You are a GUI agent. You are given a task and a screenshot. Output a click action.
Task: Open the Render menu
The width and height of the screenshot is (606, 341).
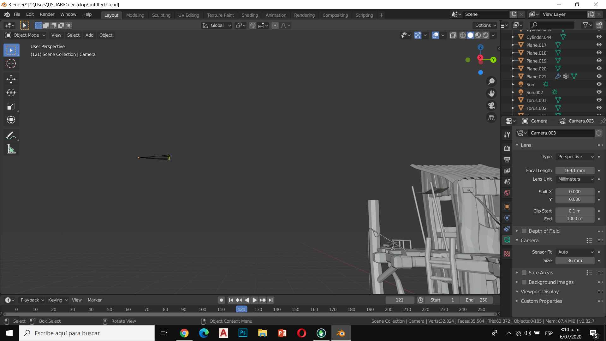click(47, 14)
